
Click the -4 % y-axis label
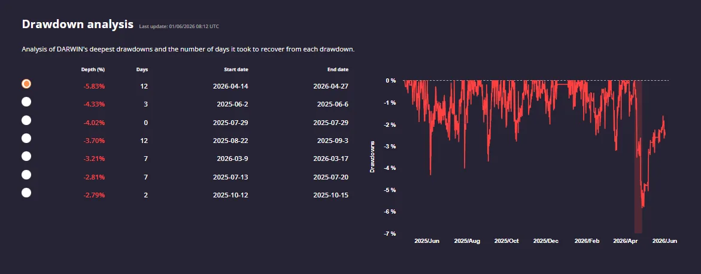pos(390,168)
